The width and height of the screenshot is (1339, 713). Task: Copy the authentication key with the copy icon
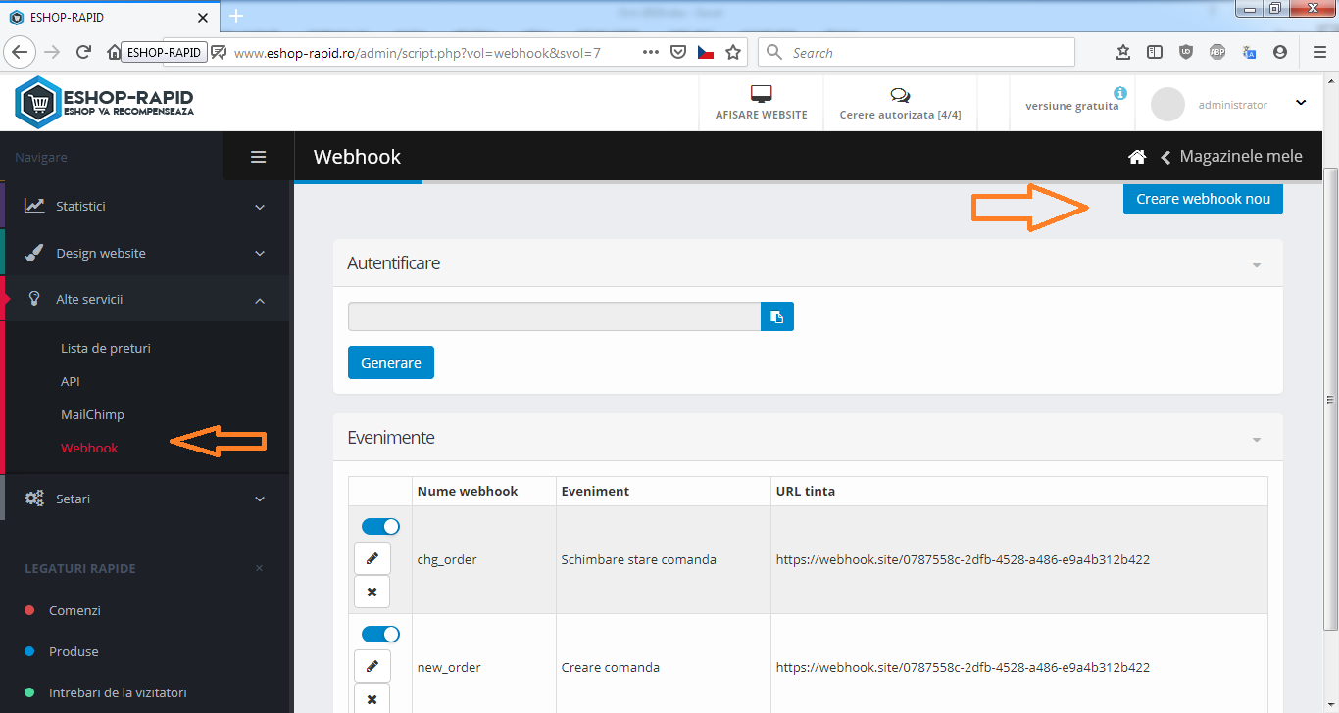777,316
